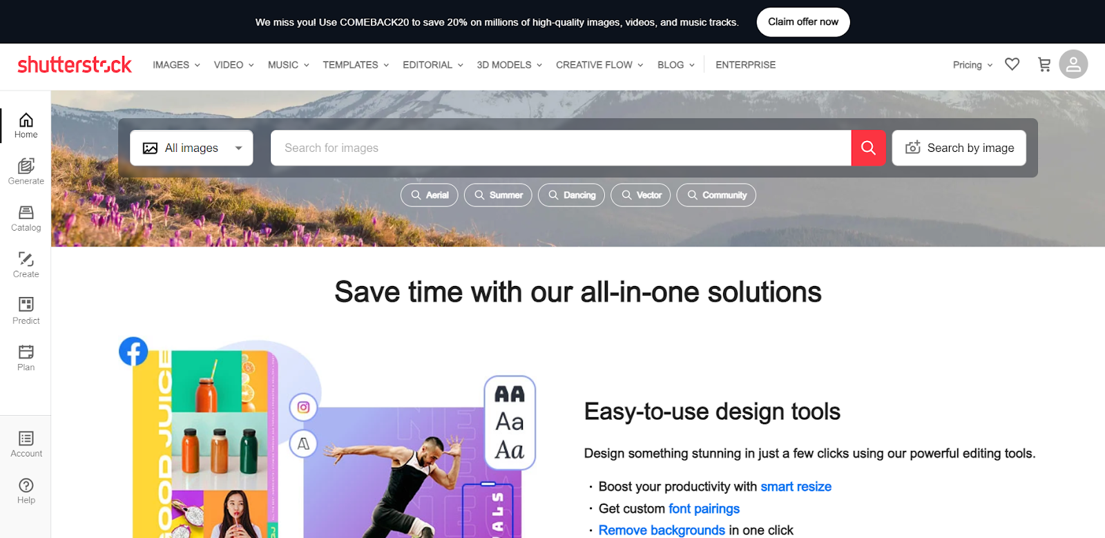The height and width of the screenshot is (538, 1105).
Task: Select the Summer suggested search chip
Action: [x=498, y=195]
